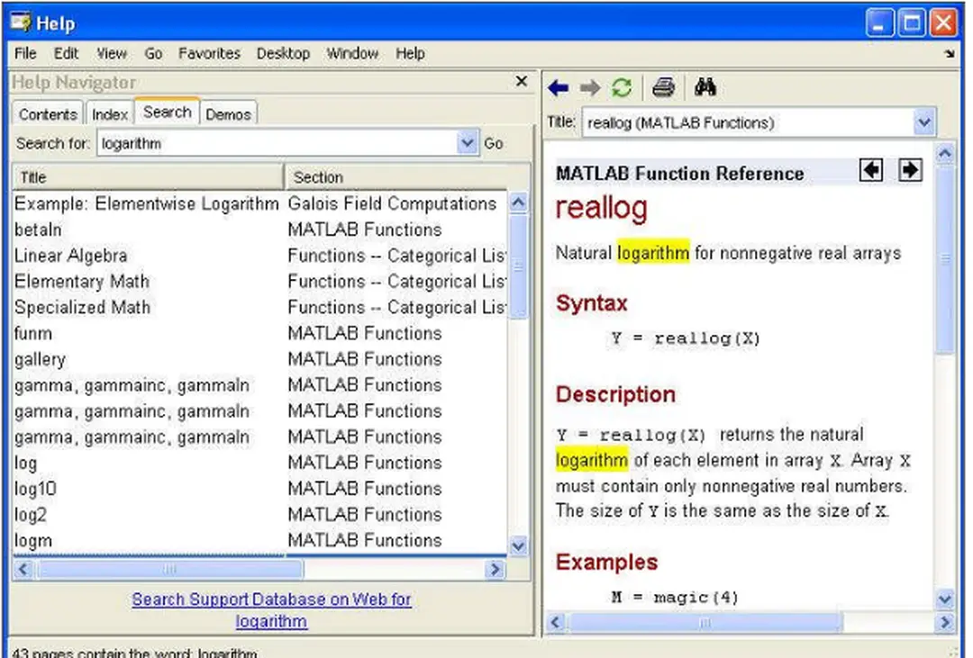Switch to the Contents tab
Viewport: 973px width, 658px height.
(47, 113)
